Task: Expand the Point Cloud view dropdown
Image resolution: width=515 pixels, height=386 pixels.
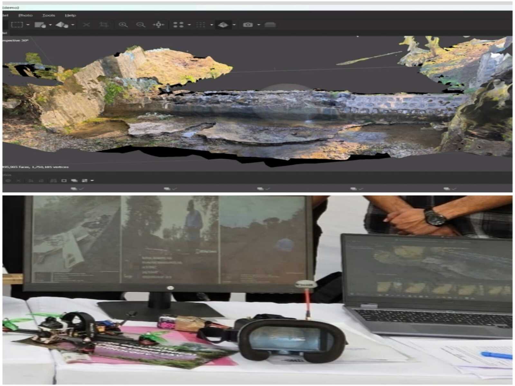Action: tap(189, 25)
